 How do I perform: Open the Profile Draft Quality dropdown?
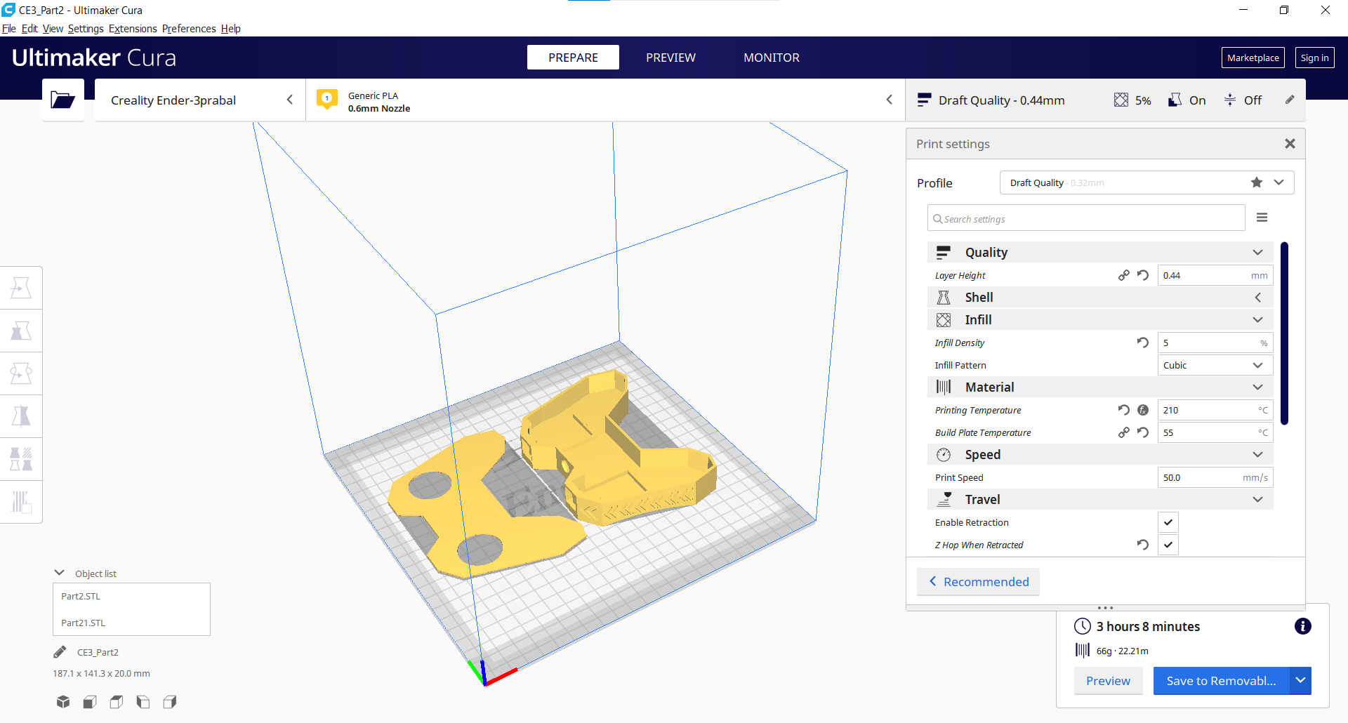point(1147,183)
